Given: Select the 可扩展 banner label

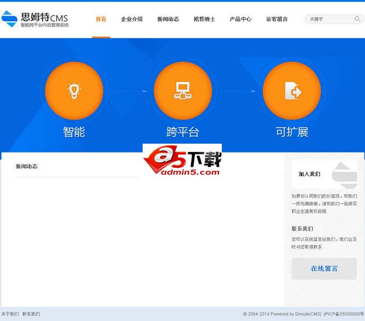Looking at the screenshot, I should (x=292, y=132).
